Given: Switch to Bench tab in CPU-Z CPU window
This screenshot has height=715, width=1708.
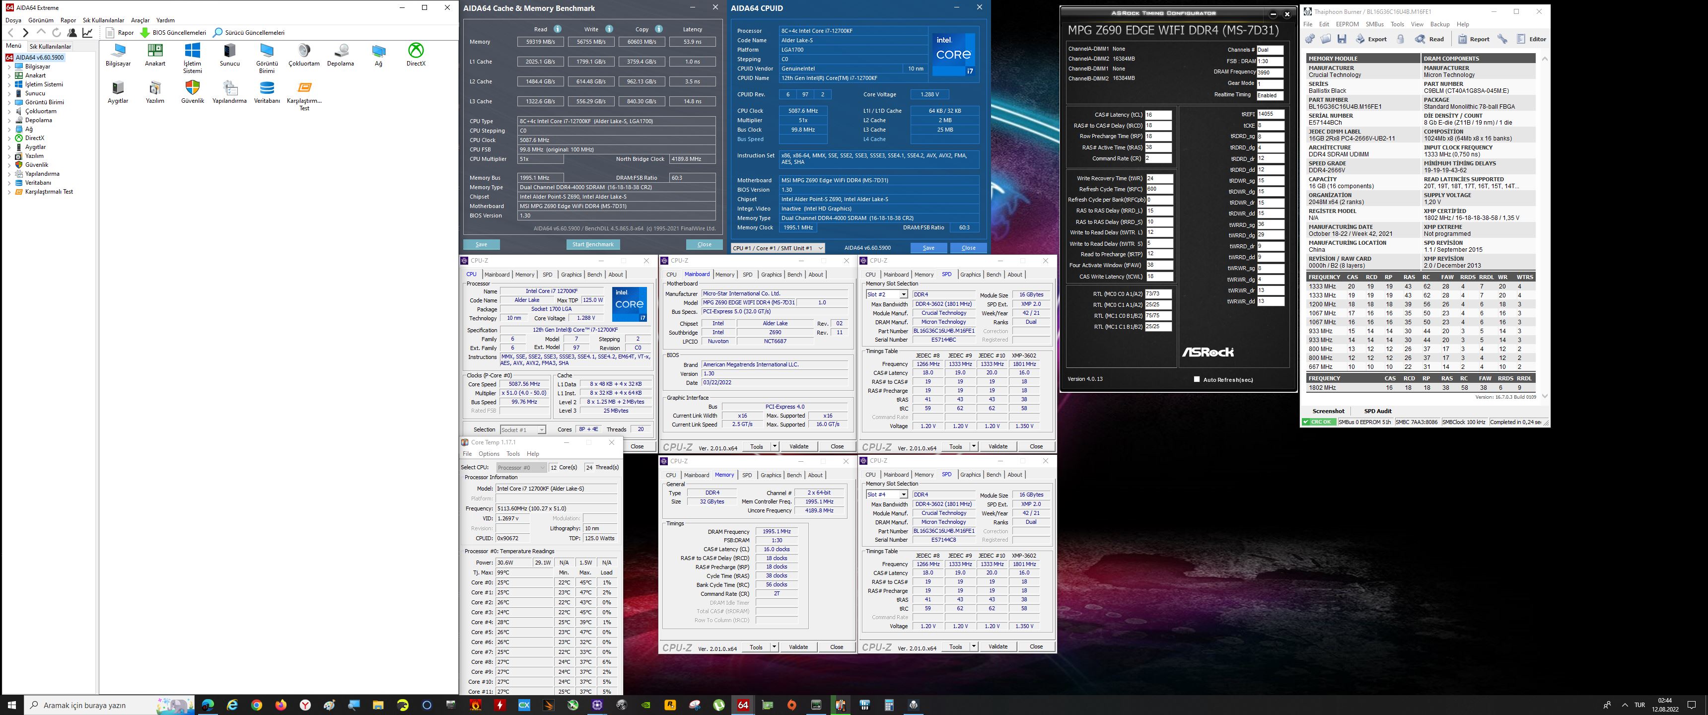Looking at the screenshot, I should tap(595, 275).
